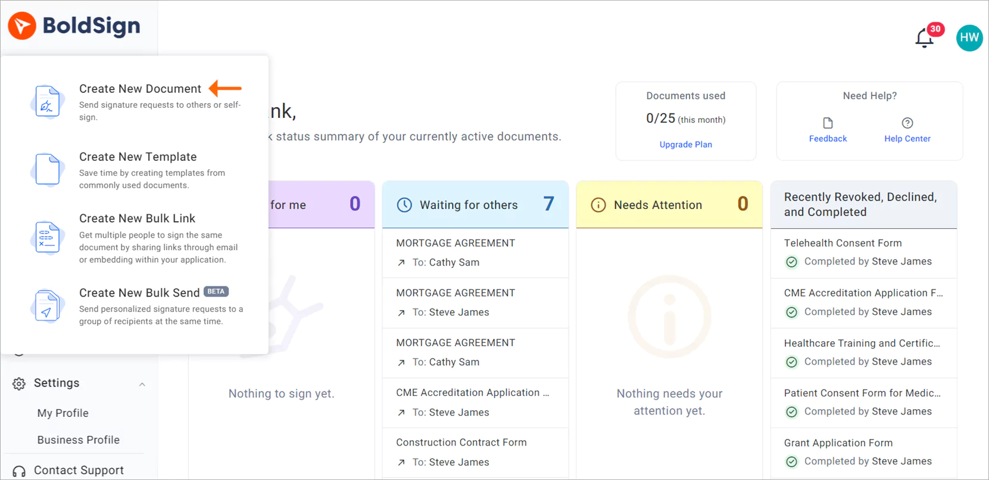Screen dimensions: 989x480
Task: Open the HW user avatar menu
Action: coord(969,38)
